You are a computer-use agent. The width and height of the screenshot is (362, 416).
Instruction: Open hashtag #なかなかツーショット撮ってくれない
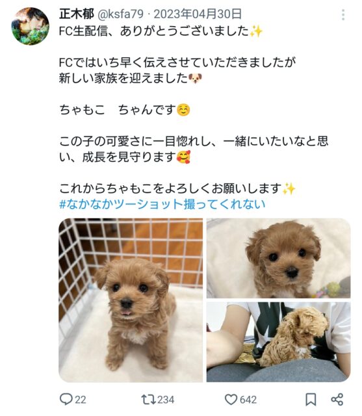pos(162,204)
